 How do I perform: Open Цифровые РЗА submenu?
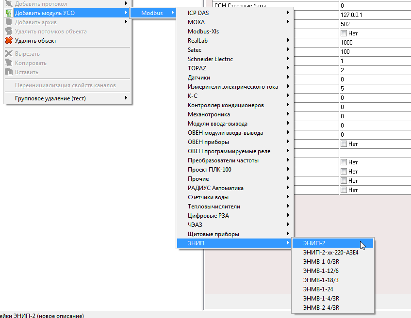[x=235, y=216]
